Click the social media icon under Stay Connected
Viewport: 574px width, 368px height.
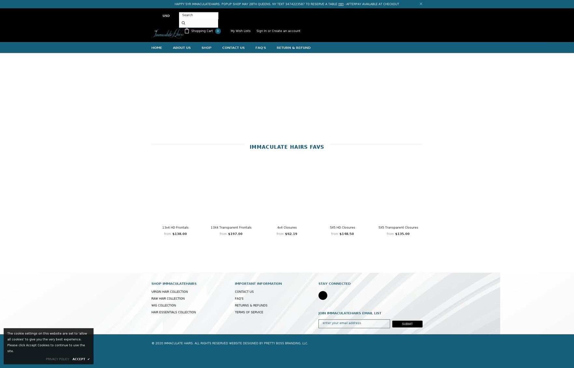[x=323, y=295]
